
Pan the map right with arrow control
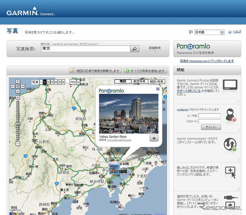click(22, 86)
